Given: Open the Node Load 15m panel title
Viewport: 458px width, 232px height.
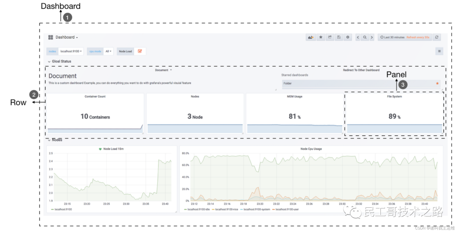Looking at the screenshot, I should tap(113, 149).
